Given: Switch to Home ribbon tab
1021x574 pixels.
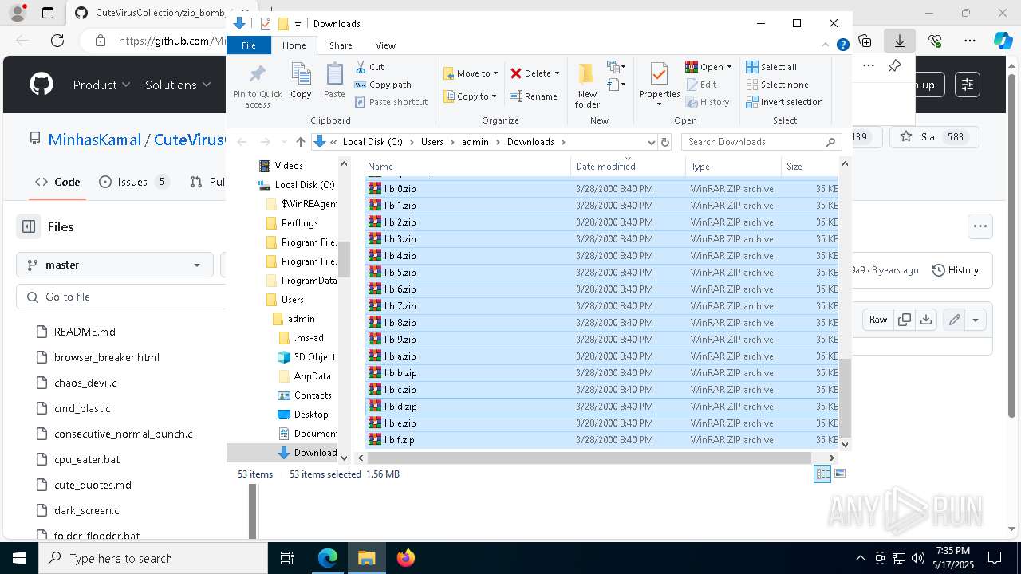Looking at the screenshot, I should pyautogui.click(x=294, y=45).
